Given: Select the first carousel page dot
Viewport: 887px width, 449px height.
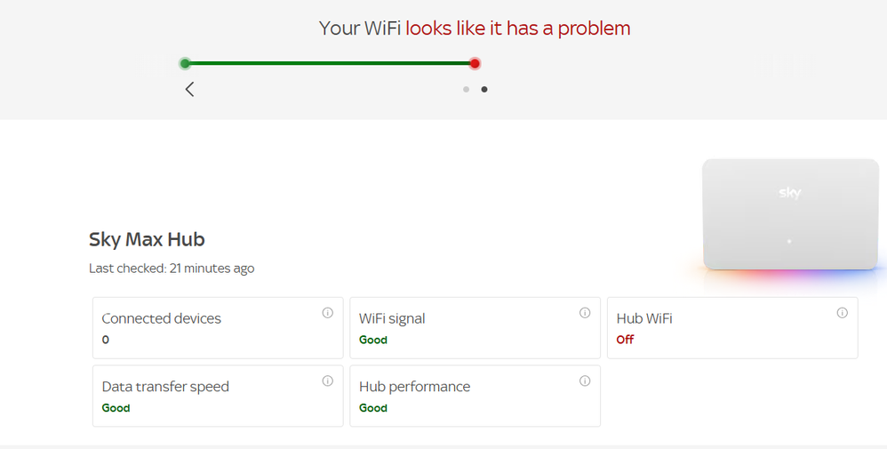Looking at the screenshot, I should (x=466, y=89).
